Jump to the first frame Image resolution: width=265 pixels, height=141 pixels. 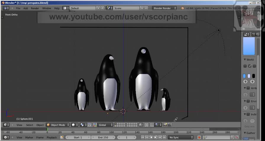click(x=143, y=137)
